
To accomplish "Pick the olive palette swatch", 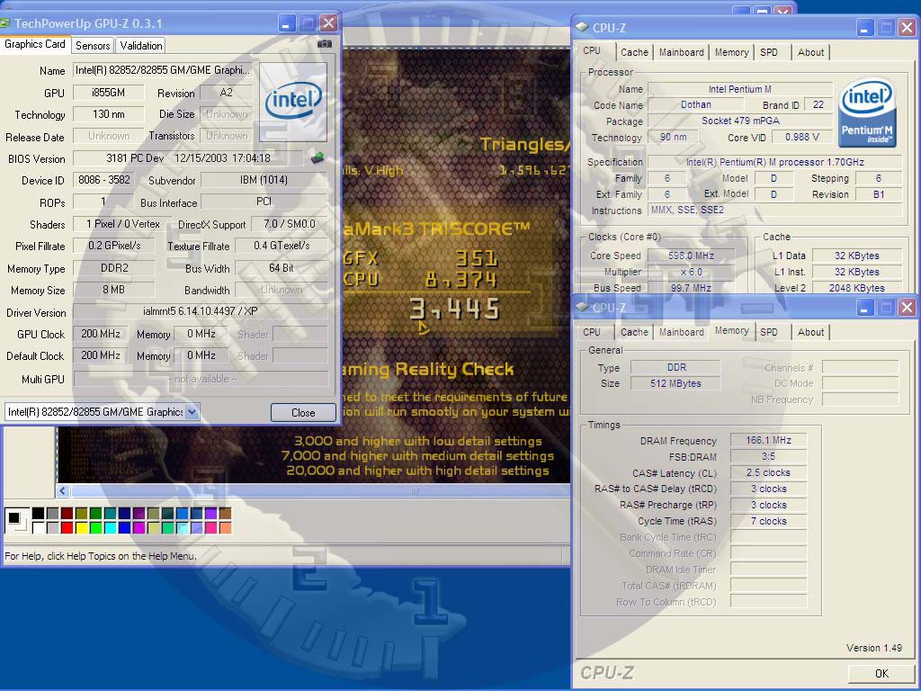I will (82, 514).
